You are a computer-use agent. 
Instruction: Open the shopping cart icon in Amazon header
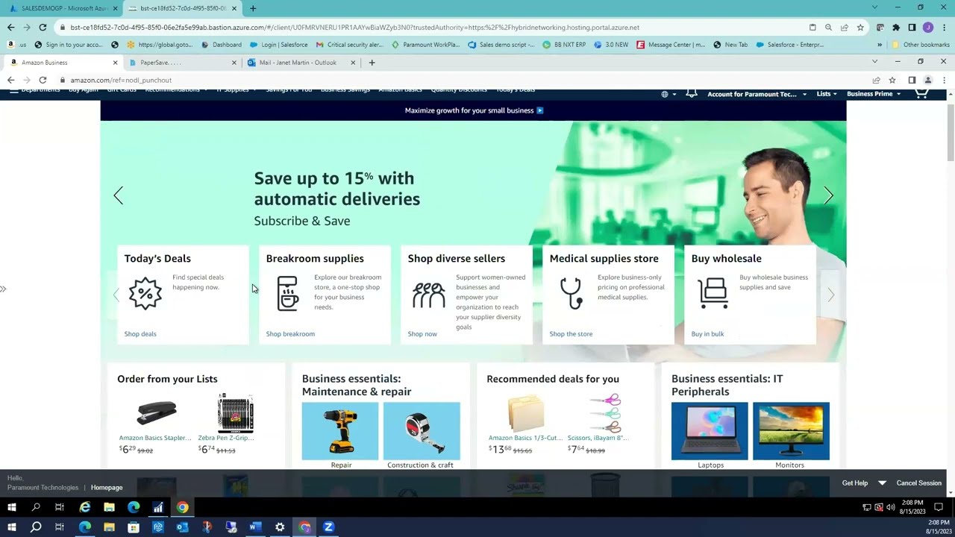(921, 94)
